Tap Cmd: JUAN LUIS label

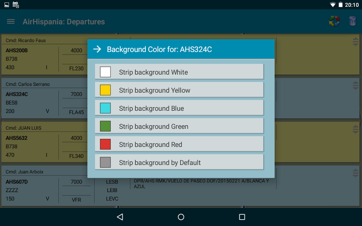tap(24, 128)
